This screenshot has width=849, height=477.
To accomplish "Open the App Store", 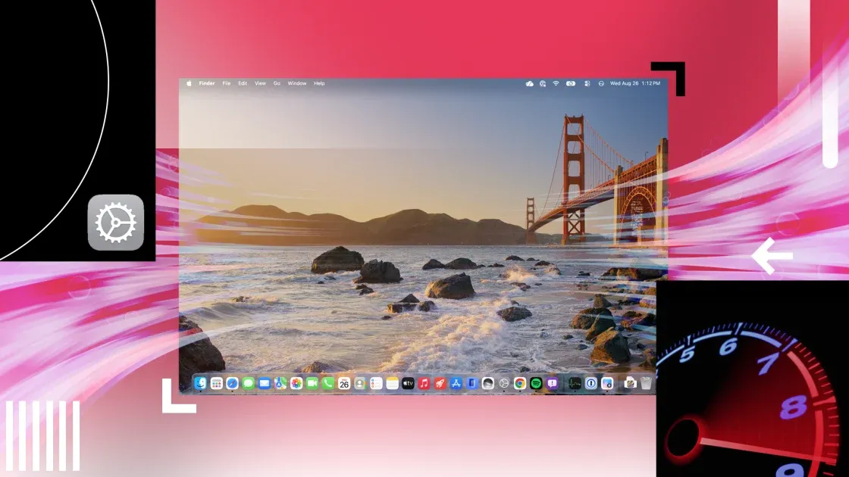I will coord(456,383).
